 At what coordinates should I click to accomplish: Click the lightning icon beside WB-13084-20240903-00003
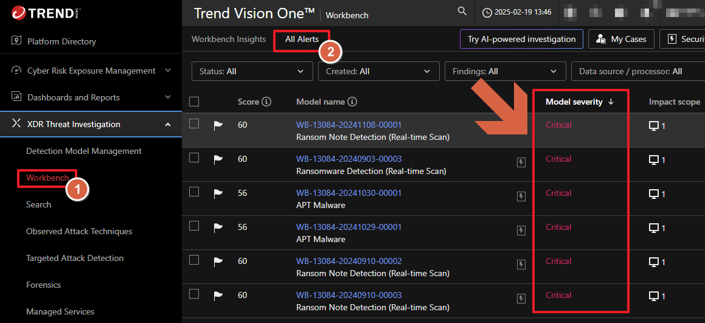521,162
